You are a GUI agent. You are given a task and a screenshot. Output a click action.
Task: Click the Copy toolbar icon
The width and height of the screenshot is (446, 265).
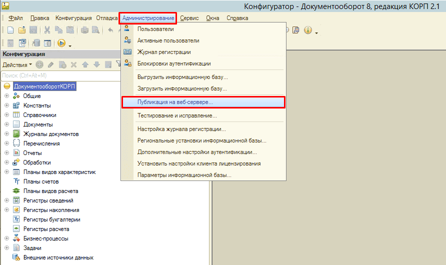58,30
